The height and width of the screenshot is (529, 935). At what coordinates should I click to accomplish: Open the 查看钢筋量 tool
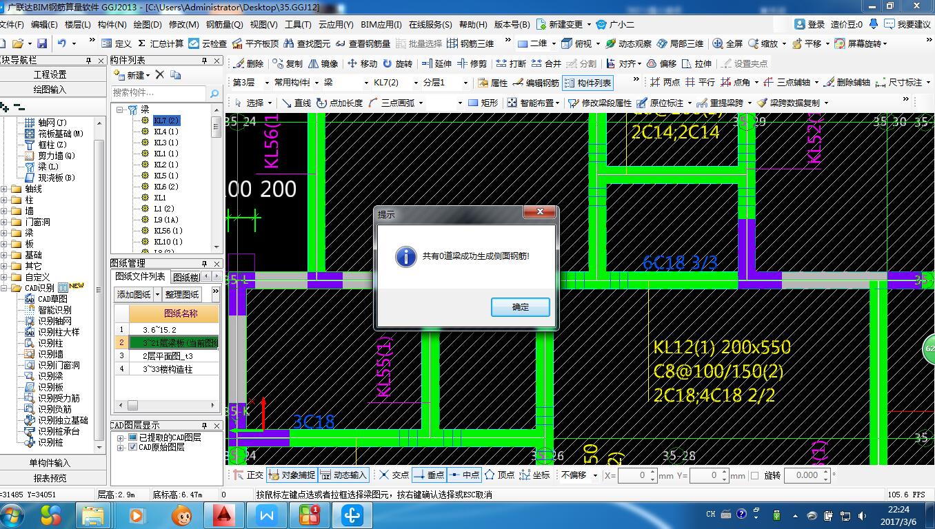click(x=363, y=43)
